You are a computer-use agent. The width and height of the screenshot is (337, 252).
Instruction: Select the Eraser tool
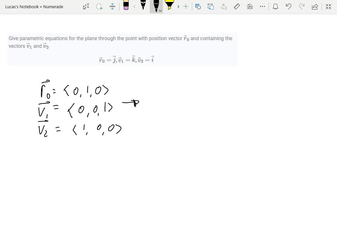126,7
